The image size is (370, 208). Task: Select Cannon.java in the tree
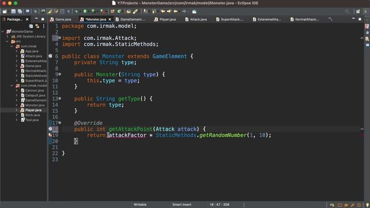(35, 91)
